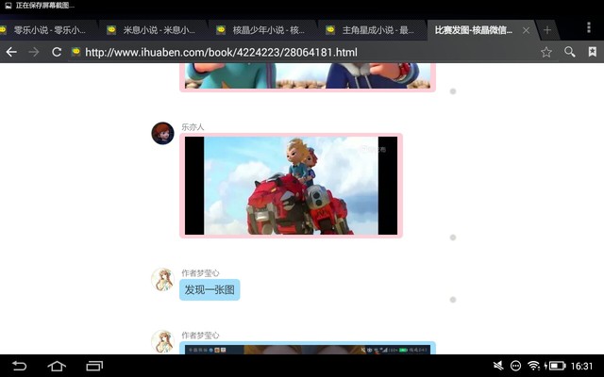The width and height of the screenshot is (604, 377).
Task: Tap the battery charging indicator
Action: [555, 366]
